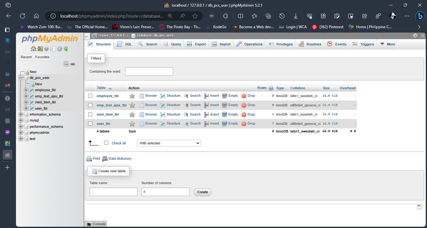The width and height of the screenshot is (427, 228).
Task: Open the phpMyAdmin documentation question-mark icon
Action: [x=47, y=49]
